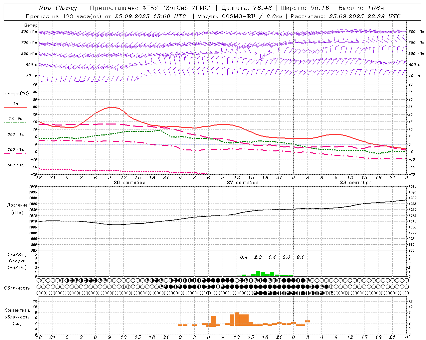Click the Давление pressure panel label

(x=17, y=205)
